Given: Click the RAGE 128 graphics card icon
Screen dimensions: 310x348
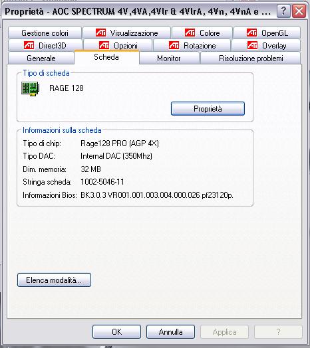Looking at the screenshot, I should (x=31, y=88).
